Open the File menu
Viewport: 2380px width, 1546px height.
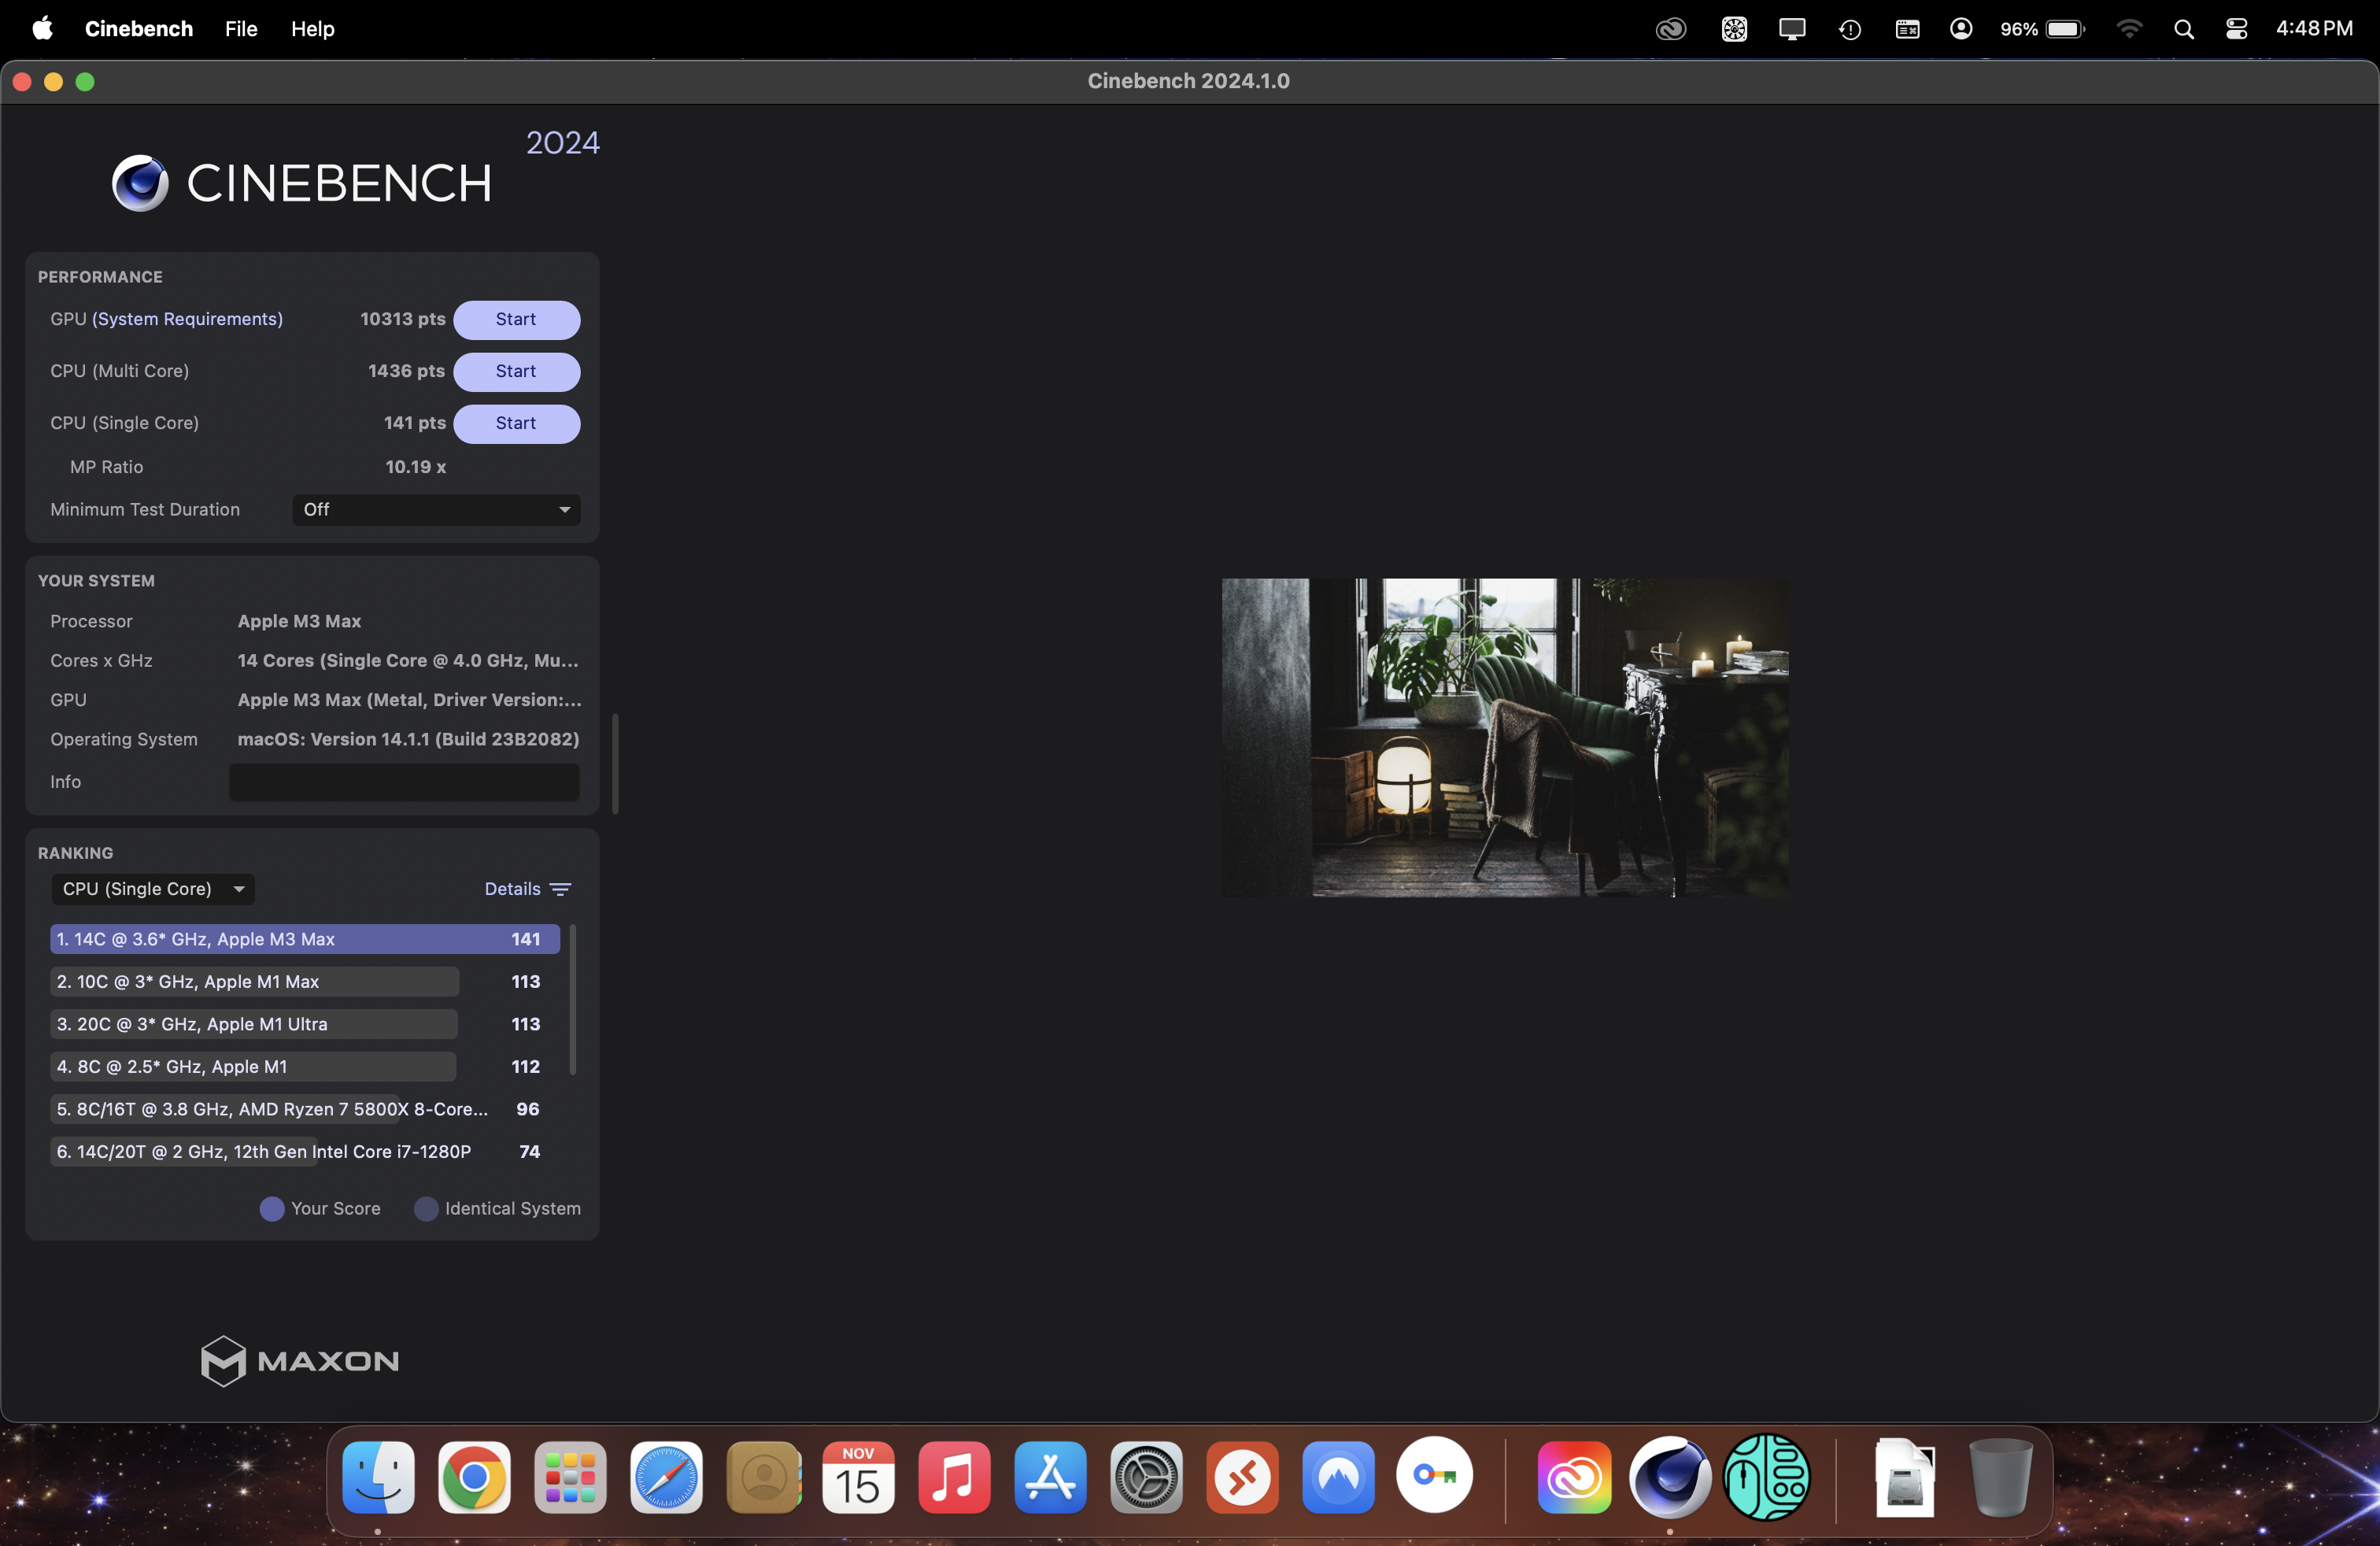[239, 28]
